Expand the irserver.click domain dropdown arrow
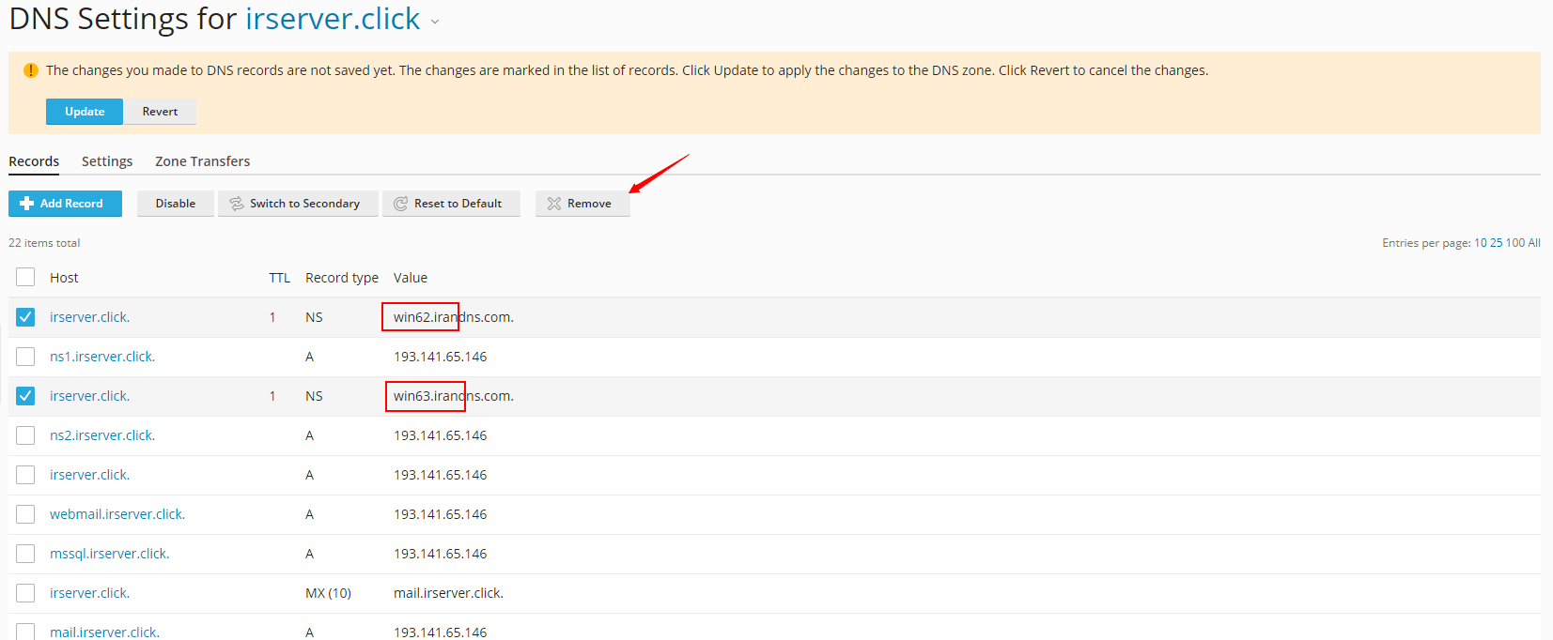The height and width of the screenshot is (640, 1553). click(435, 22)
